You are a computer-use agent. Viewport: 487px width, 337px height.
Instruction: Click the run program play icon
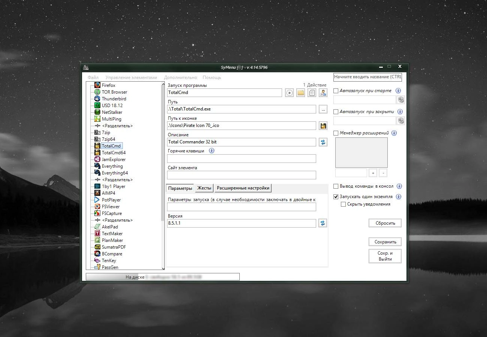pyautogui.click(x=289, y=93)
